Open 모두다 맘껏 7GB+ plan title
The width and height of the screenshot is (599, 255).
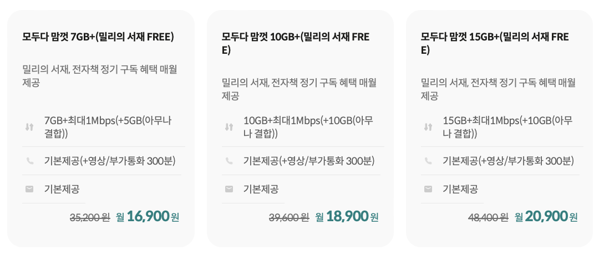pyautogui.click(x=98, y=37)
